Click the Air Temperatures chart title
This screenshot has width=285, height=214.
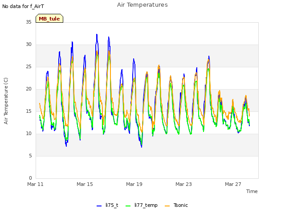coord(142,5)
